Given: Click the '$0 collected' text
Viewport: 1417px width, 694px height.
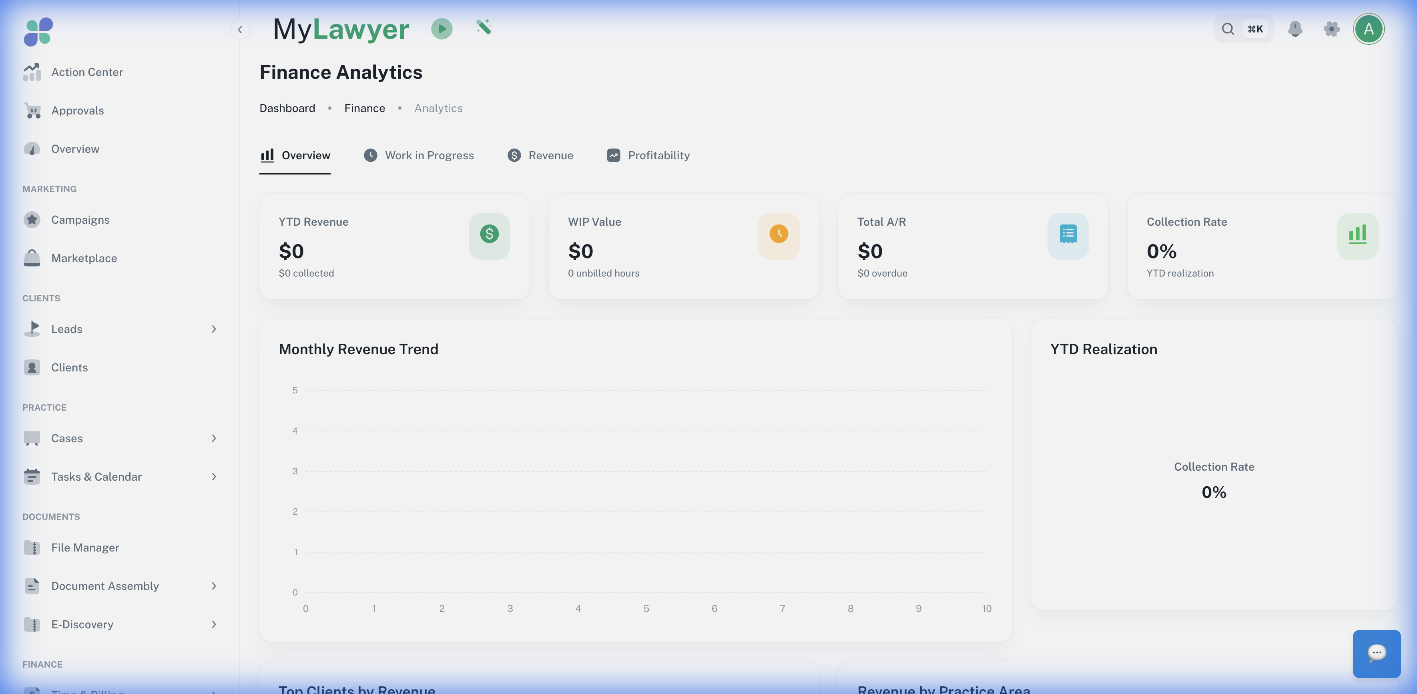Looking at the screenshot, I should [306, 273].
